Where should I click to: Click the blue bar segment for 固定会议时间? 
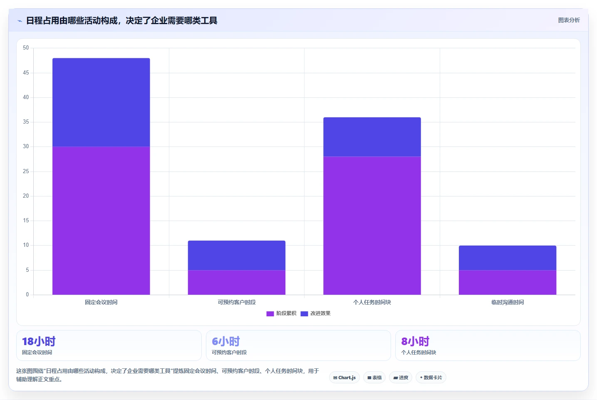click(101, 102)
